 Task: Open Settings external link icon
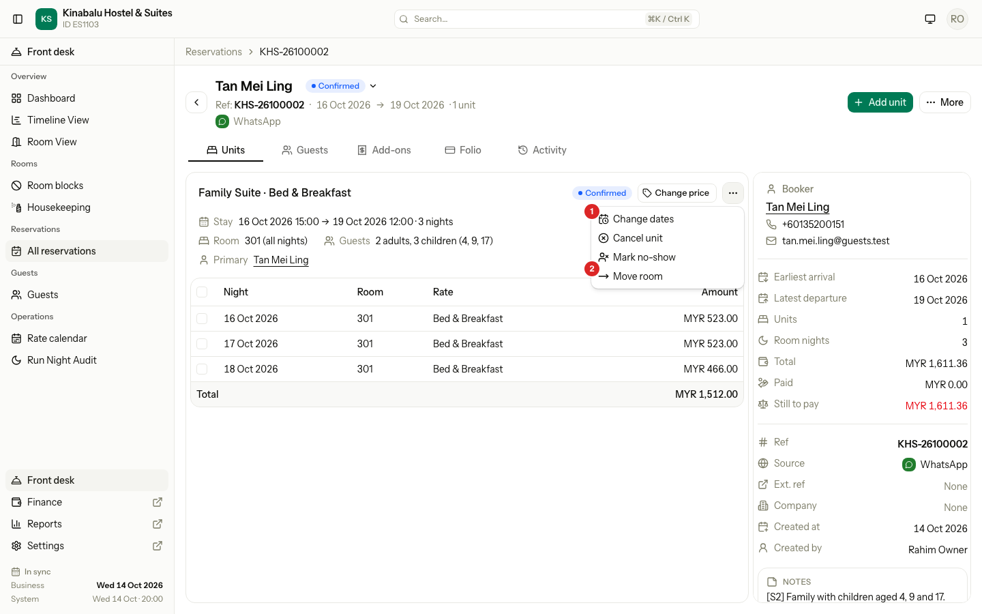coord(158,546)
